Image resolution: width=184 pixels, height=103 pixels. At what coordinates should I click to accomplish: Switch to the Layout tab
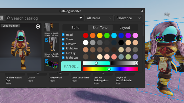(125, 28)
